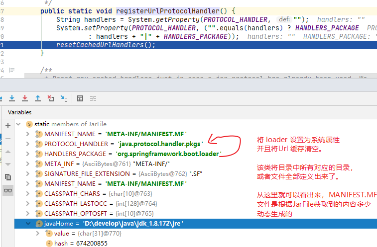Click the Run to Cursor icon

pos(64,98)
